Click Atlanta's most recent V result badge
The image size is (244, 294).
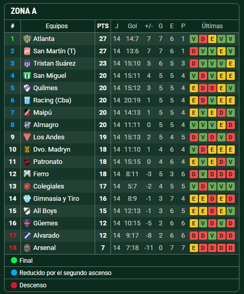pos(231,39)
